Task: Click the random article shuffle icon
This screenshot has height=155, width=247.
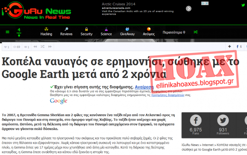Action: pyautogui.click(x=43, y=47)
